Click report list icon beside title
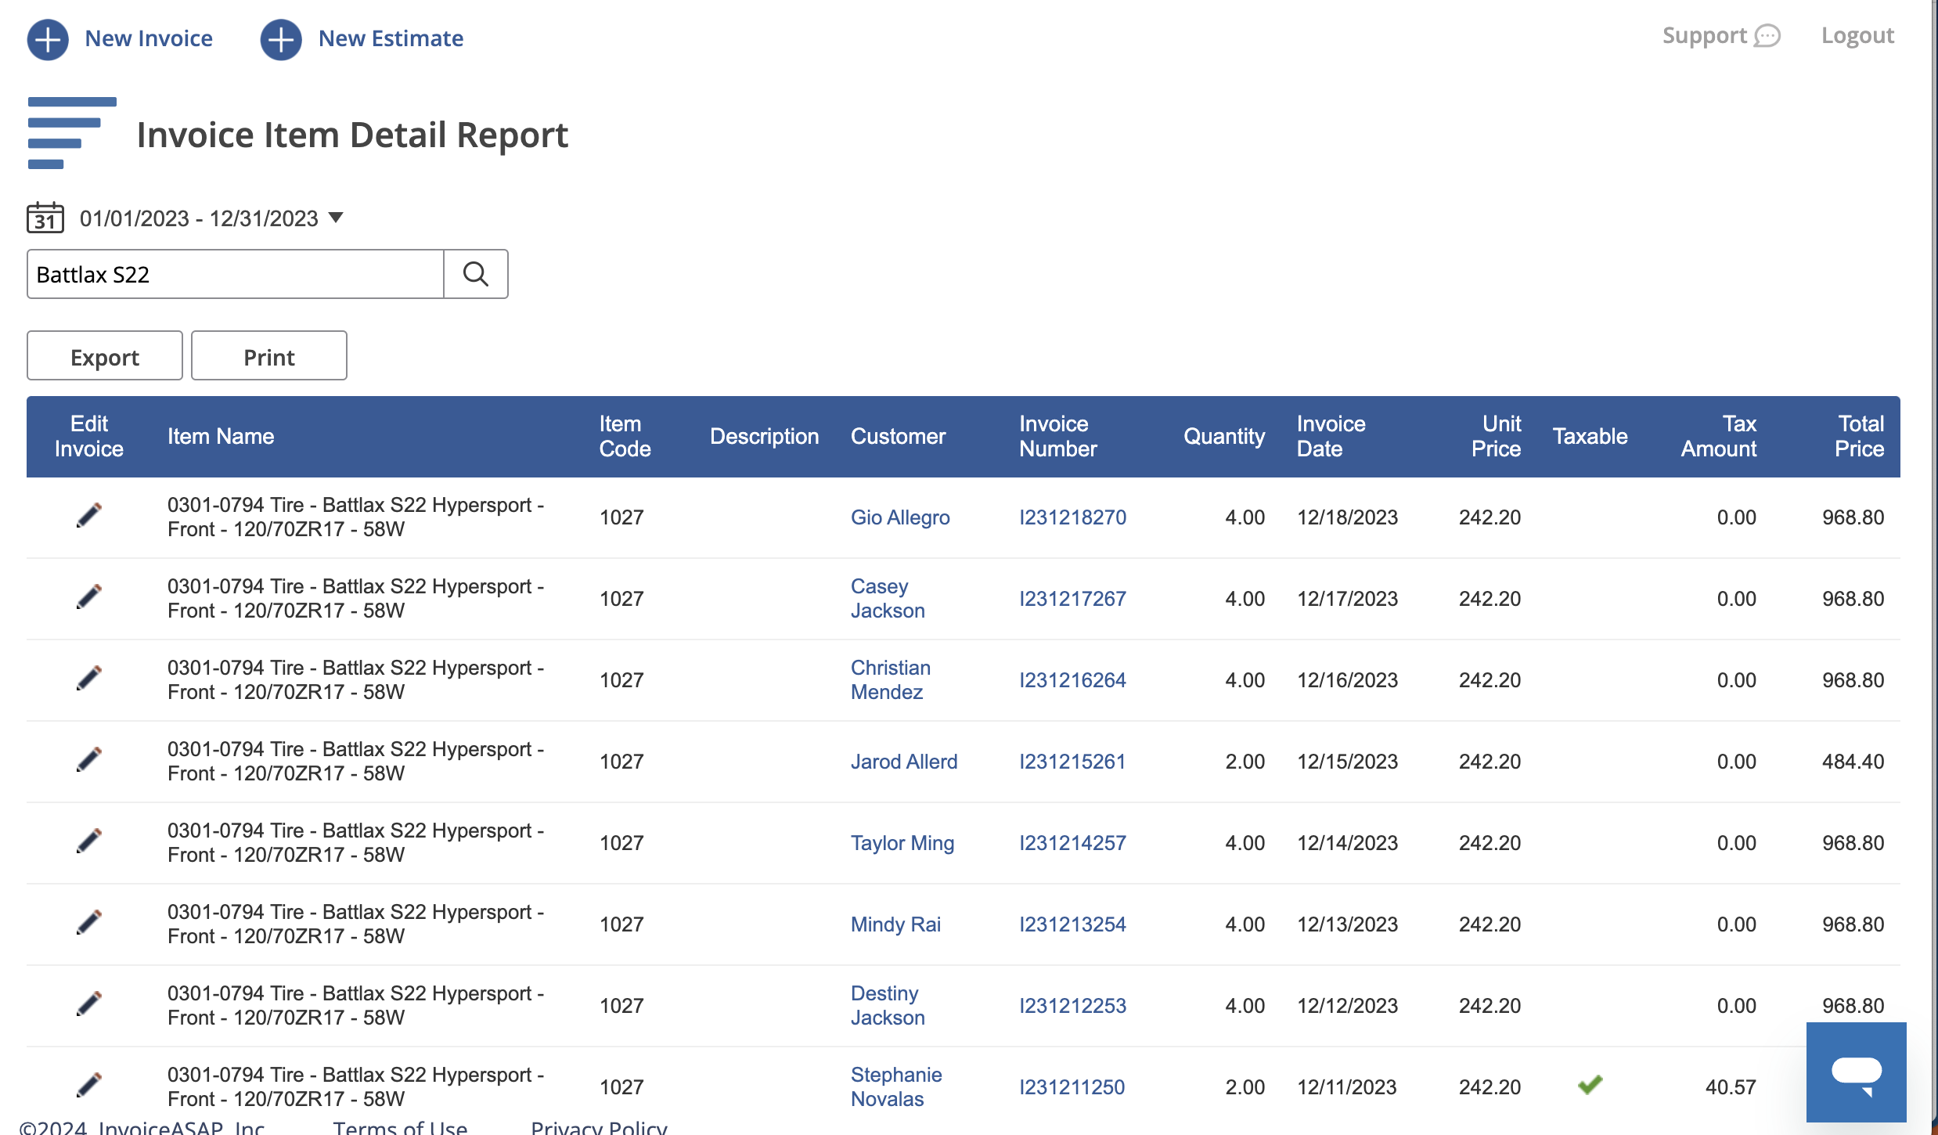 71,133
